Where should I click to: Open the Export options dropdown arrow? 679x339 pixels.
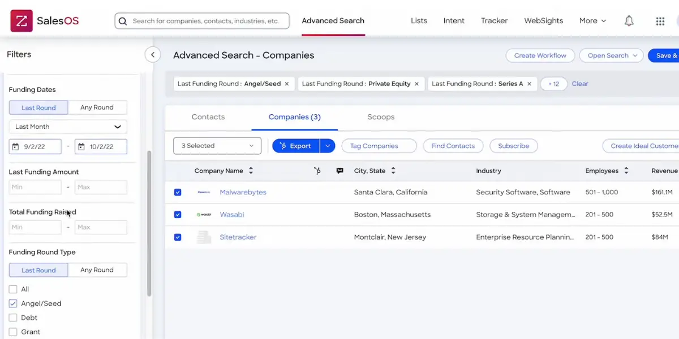(x=328, y=146)
